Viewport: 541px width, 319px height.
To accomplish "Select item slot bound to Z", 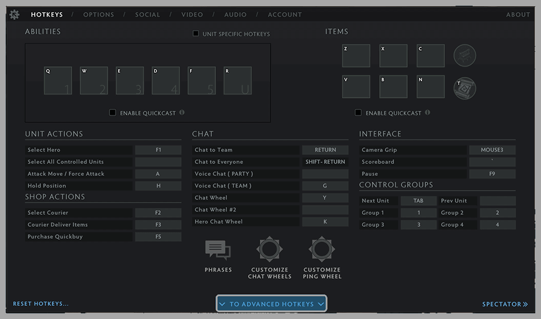I will click(x=356, y=56).
